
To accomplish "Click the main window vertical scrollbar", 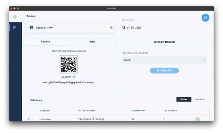I will tap(213, 45).
